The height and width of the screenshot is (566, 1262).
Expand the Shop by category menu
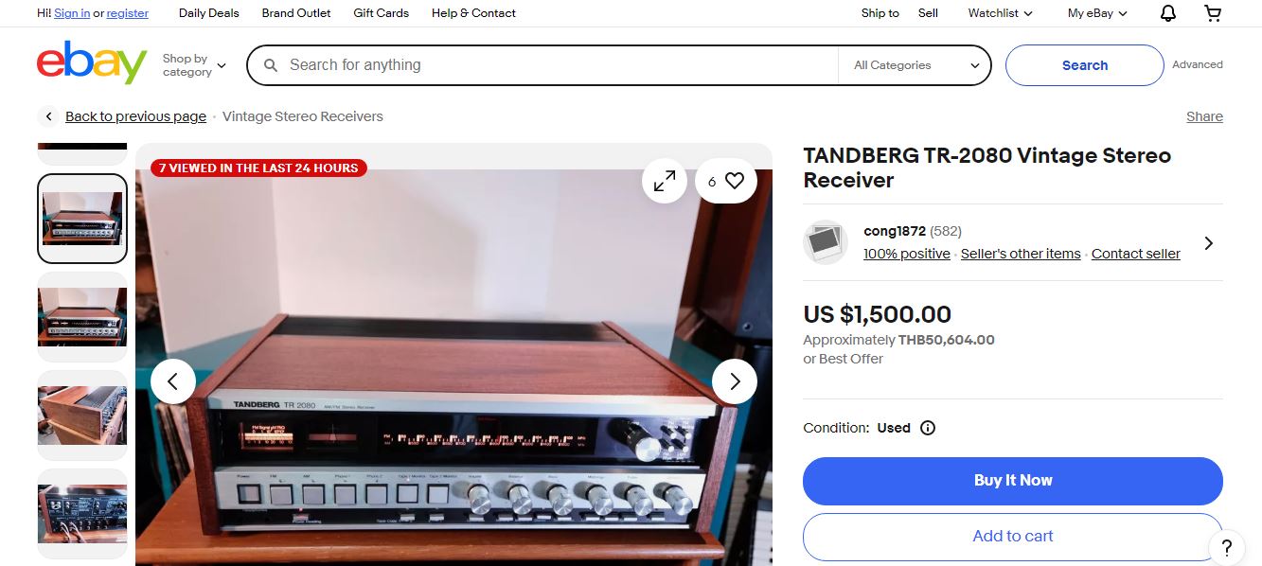pyautogui.click(x=194, y=65)
